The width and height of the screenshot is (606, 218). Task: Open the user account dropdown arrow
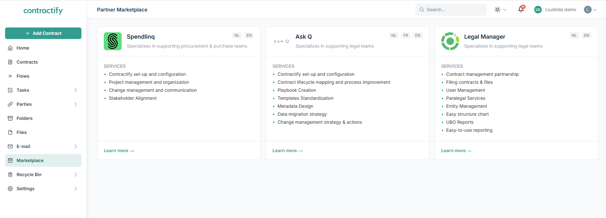pyautogui.click(x=595, y=10)
